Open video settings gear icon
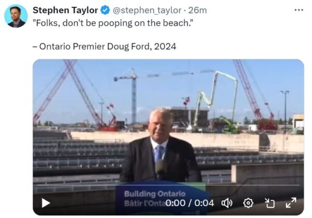 (248, 203)
